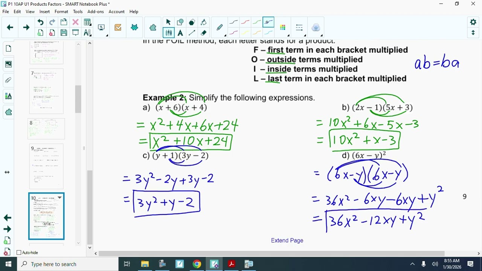Viewport: 482px width, 271px height.
Task: Insert a table from the toolbar
Action: [87, 22]
